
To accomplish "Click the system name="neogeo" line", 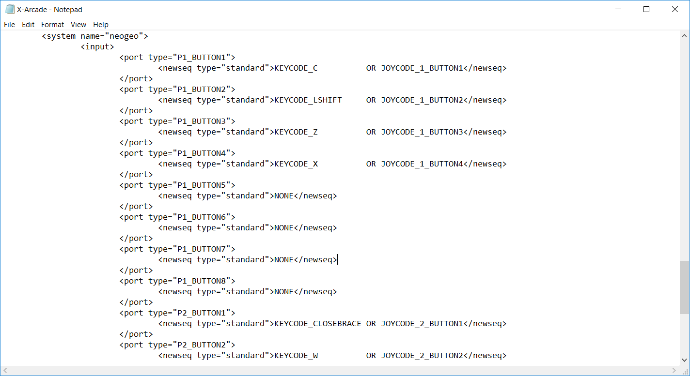I will pos(95,36).
